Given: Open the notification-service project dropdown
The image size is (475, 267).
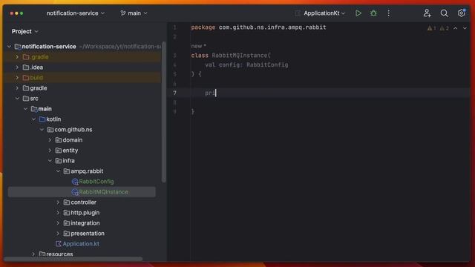Looking at the screenshot, I should [75, 13].
